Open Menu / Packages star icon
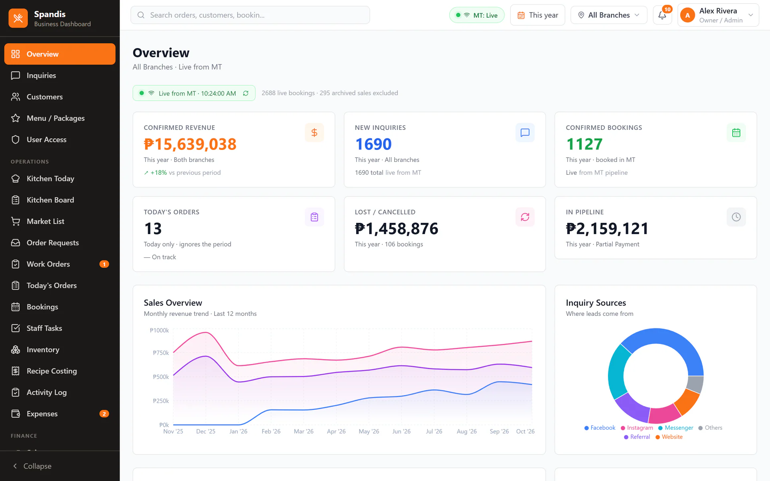The width and height of the screenshot is (770, 481). click(x=16, y=118)
